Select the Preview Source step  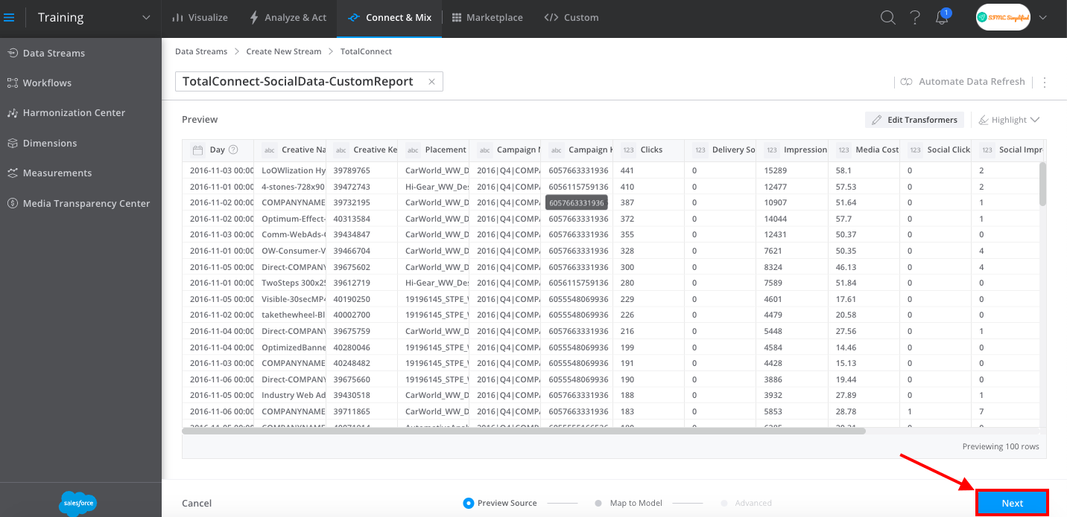[500, 503]
